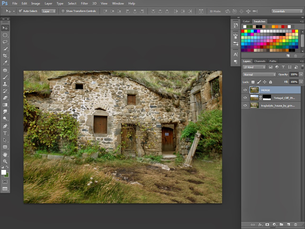Select the Quick Selection tool
Image resolution: width=305 pixels, height=229 pixels.
[x=5, y=49]
